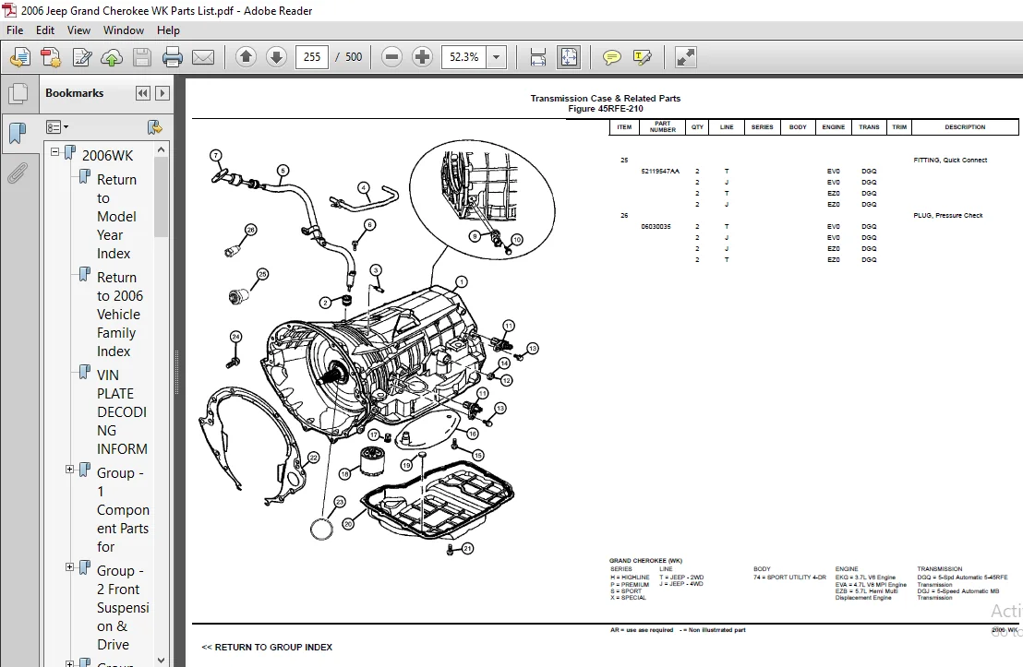Screen dimensions: 1023x667
Task: Follow the RETURN TO GROUP INDEX link
Action: tap(267, 648)
